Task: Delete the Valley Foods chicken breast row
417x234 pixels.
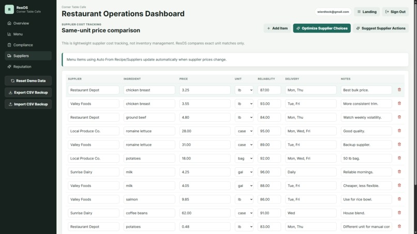Action: [399, 104]
